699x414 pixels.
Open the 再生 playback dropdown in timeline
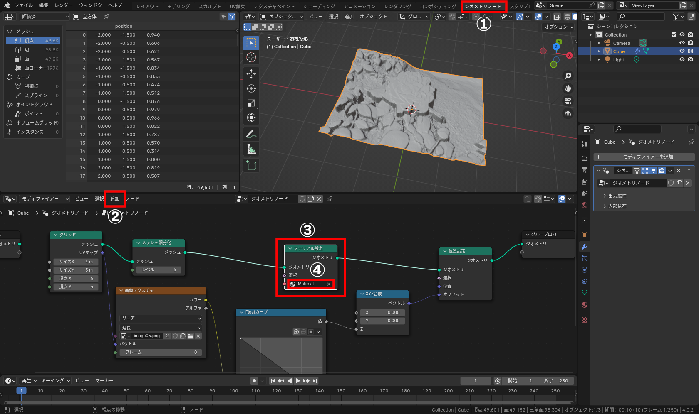(29, 381)
